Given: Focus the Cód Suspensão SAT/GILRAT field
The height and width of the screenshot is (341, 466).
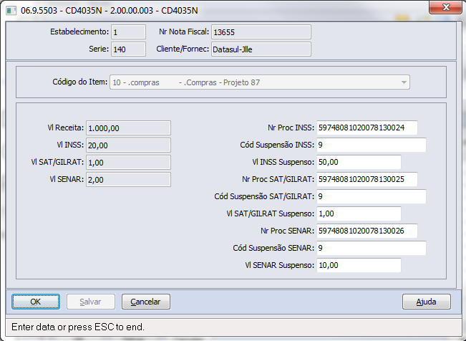Looking at the screenshot, I should [x=370, y=196].
